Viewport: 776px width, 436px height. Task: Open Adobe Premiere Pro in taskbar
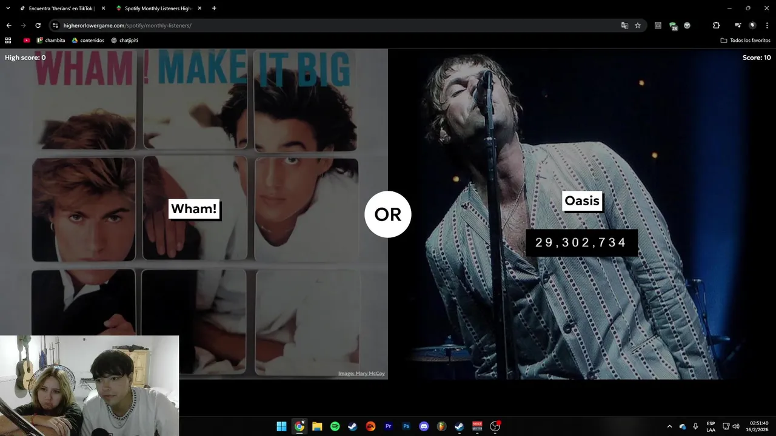click(x=388, y=426)
